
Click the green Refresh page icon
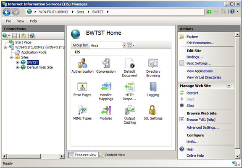point(209,12)
